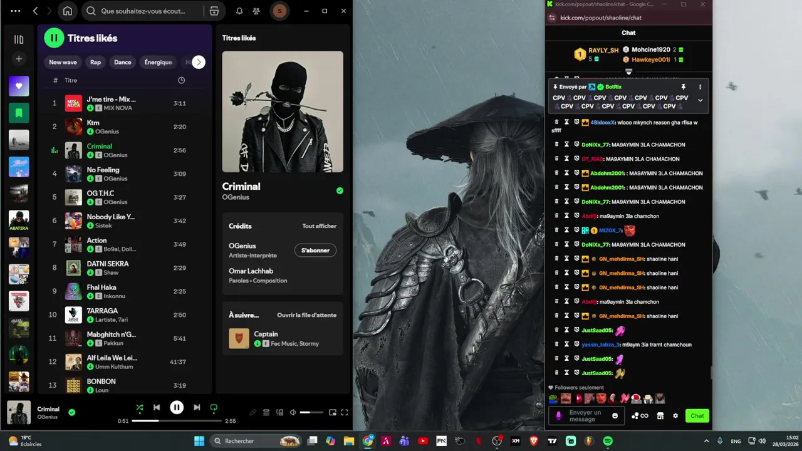Image resolution: width=802 pixels, height=451 pixels.
Task: Click the green liked checkmark in player bar
Action: pos(71,412)
